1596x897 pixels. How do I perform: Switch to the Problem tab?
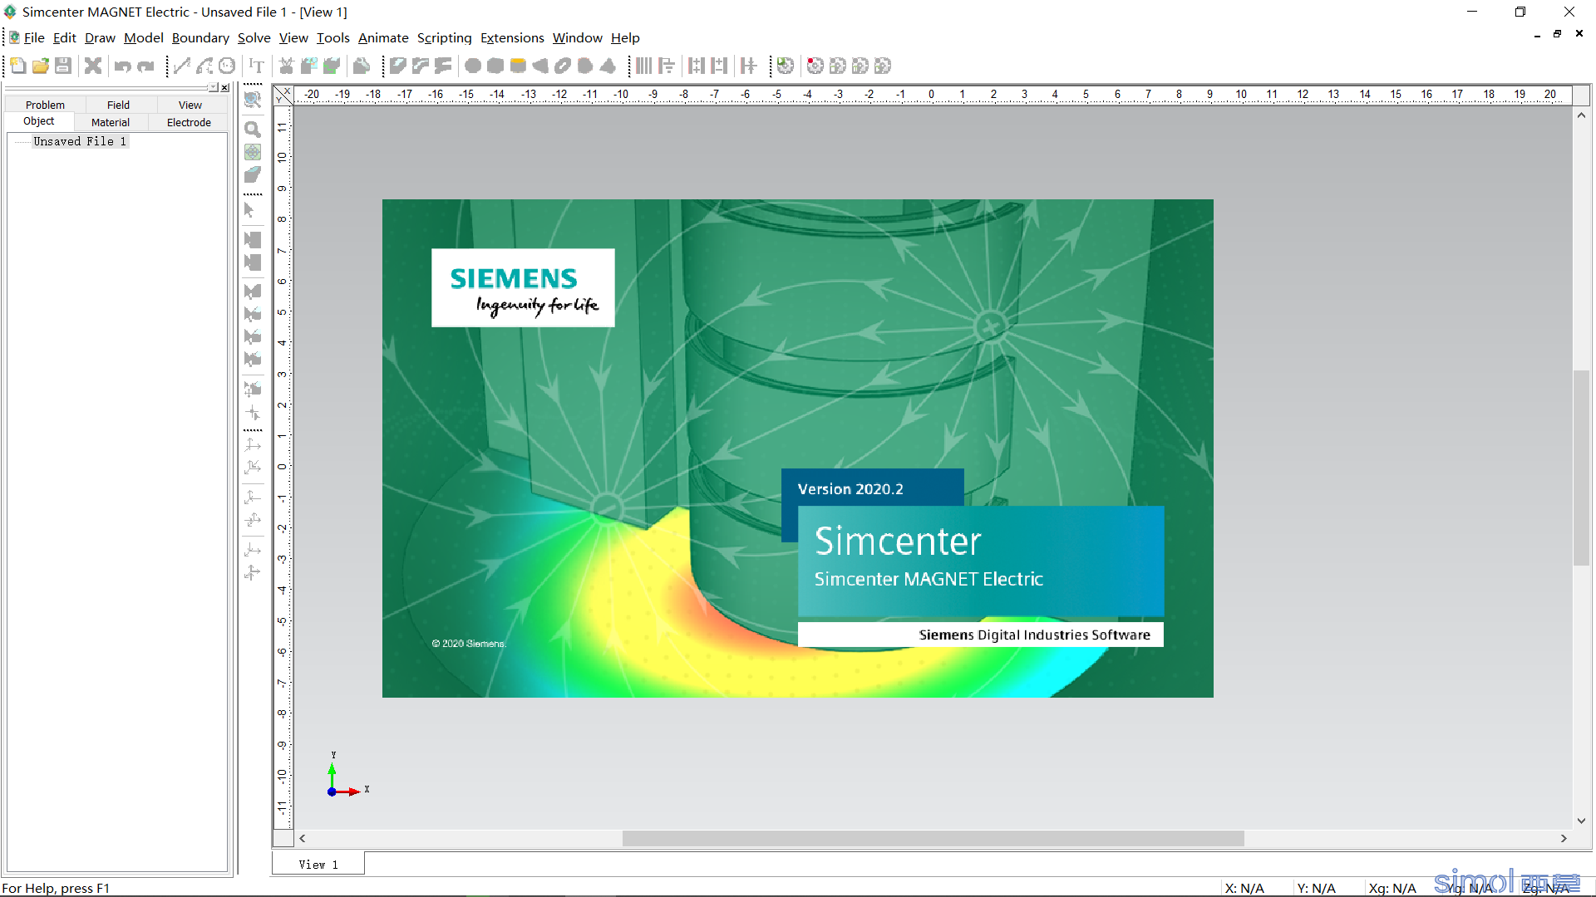tap(45, 105)
